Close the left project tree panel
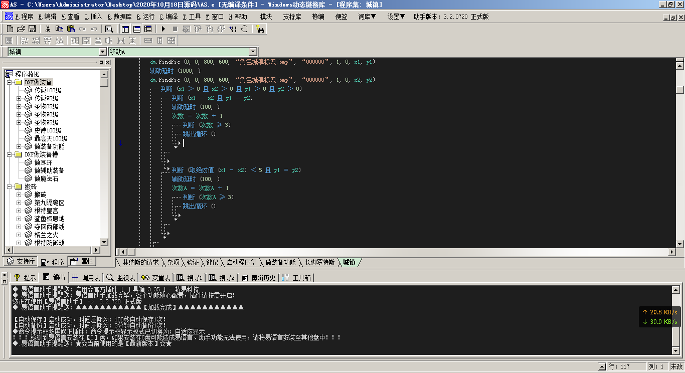Image resolution: width=685 pixels, height=373 pixels. tap(107, 62)
